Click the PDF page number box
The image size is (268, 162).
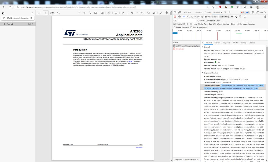pos(46,13)
